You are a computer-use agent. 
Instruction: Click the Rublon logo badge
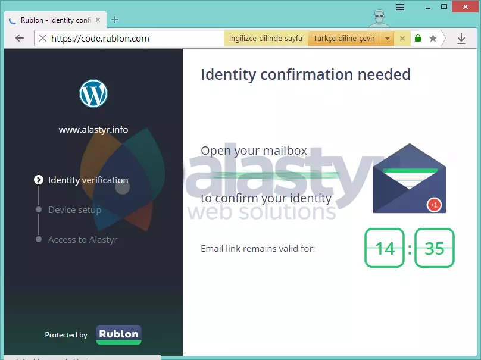(x=118, y=334)
